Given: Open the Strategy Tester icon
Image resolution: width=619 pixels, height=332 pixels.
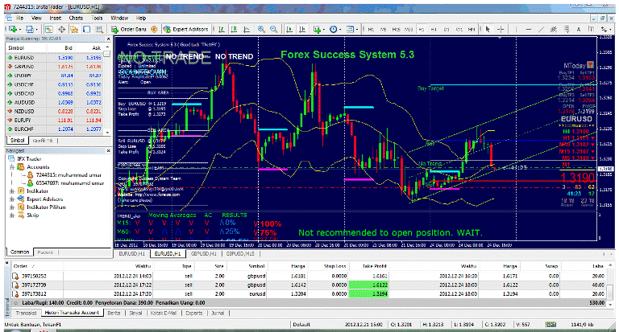Looking at the screenshot, I should [99, 29].
